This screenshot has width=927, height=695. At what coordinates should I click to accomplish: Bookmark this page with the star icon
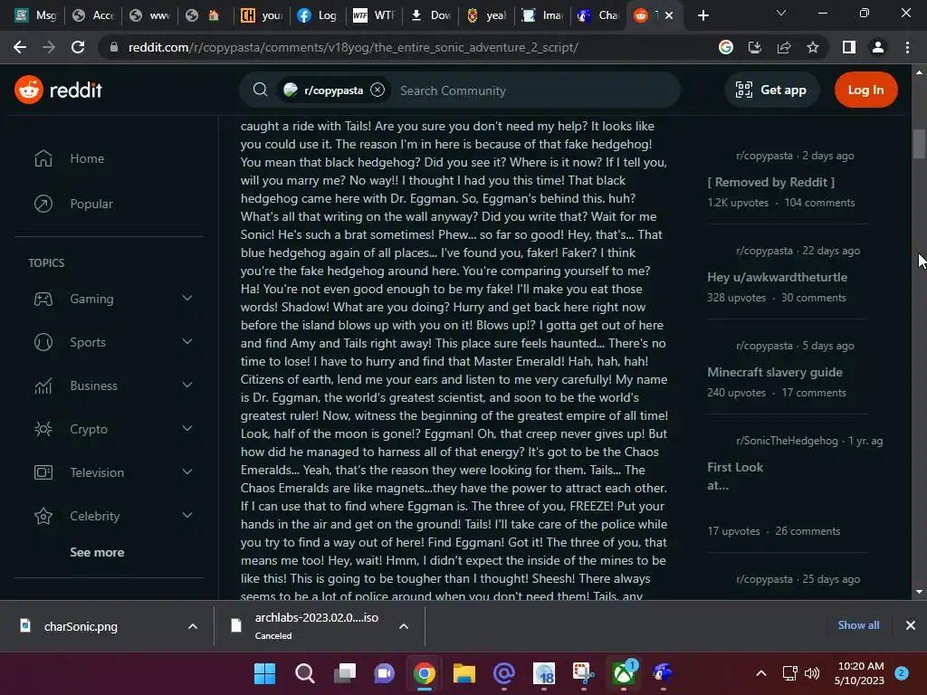coord(813,47)
